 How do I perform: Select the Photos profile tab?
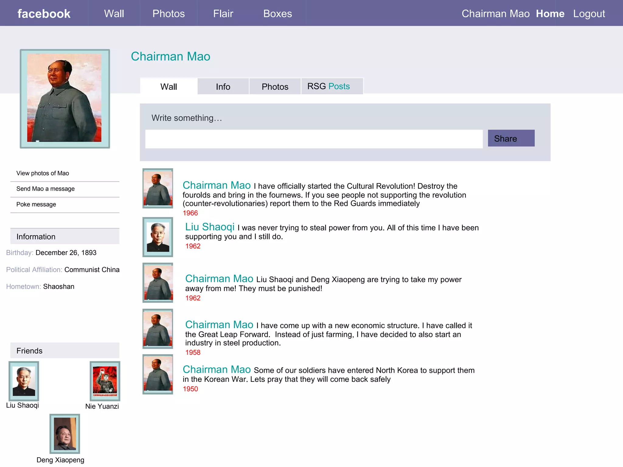click(275, 87)
